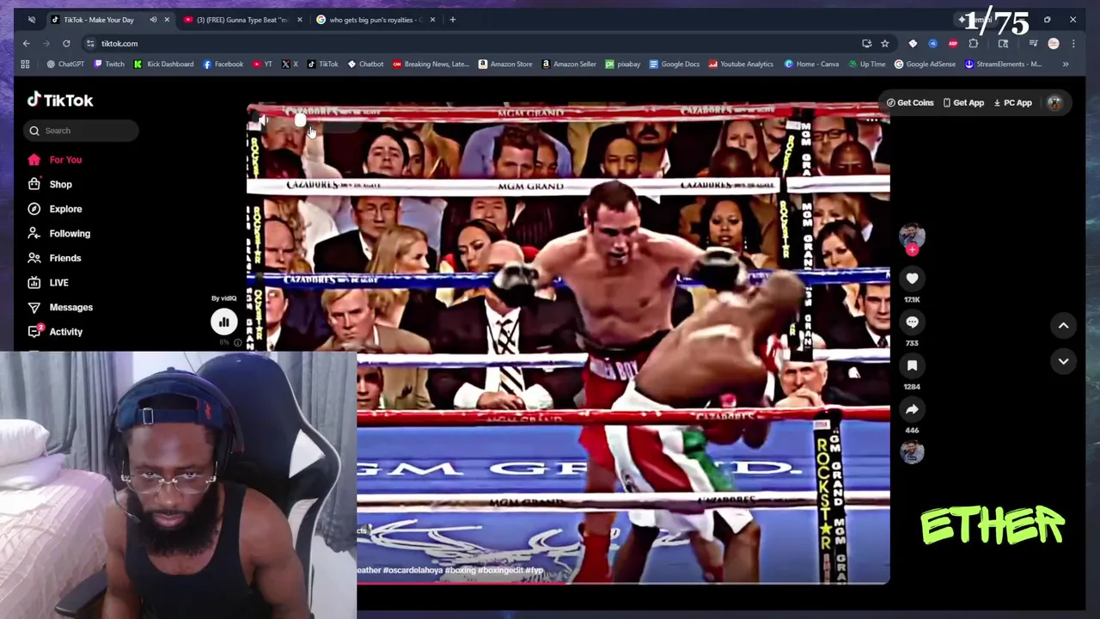Screen dimensions: 1100x619
Task: Bookmark the video to favorites
Action: coord(912,365)
